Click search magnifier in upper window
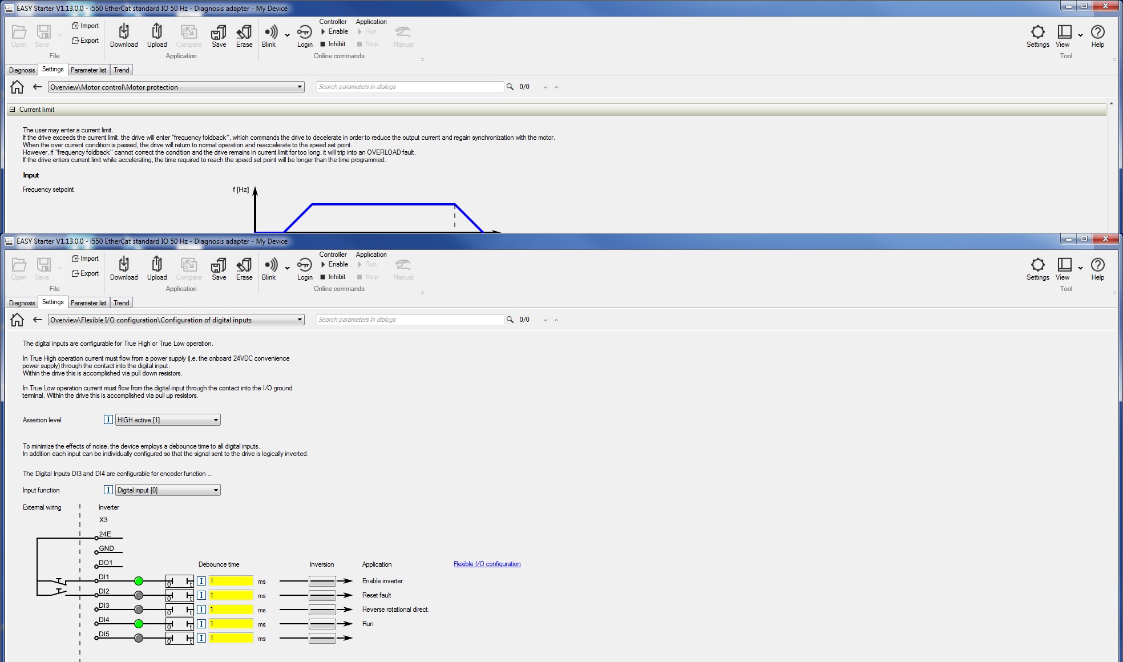 tap(510, 87)
